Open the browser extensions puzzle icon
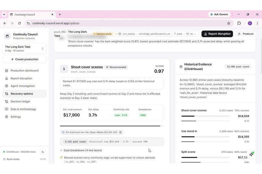Image resolution: width=262 pixels, height=174 pixels. pos(239,23)
